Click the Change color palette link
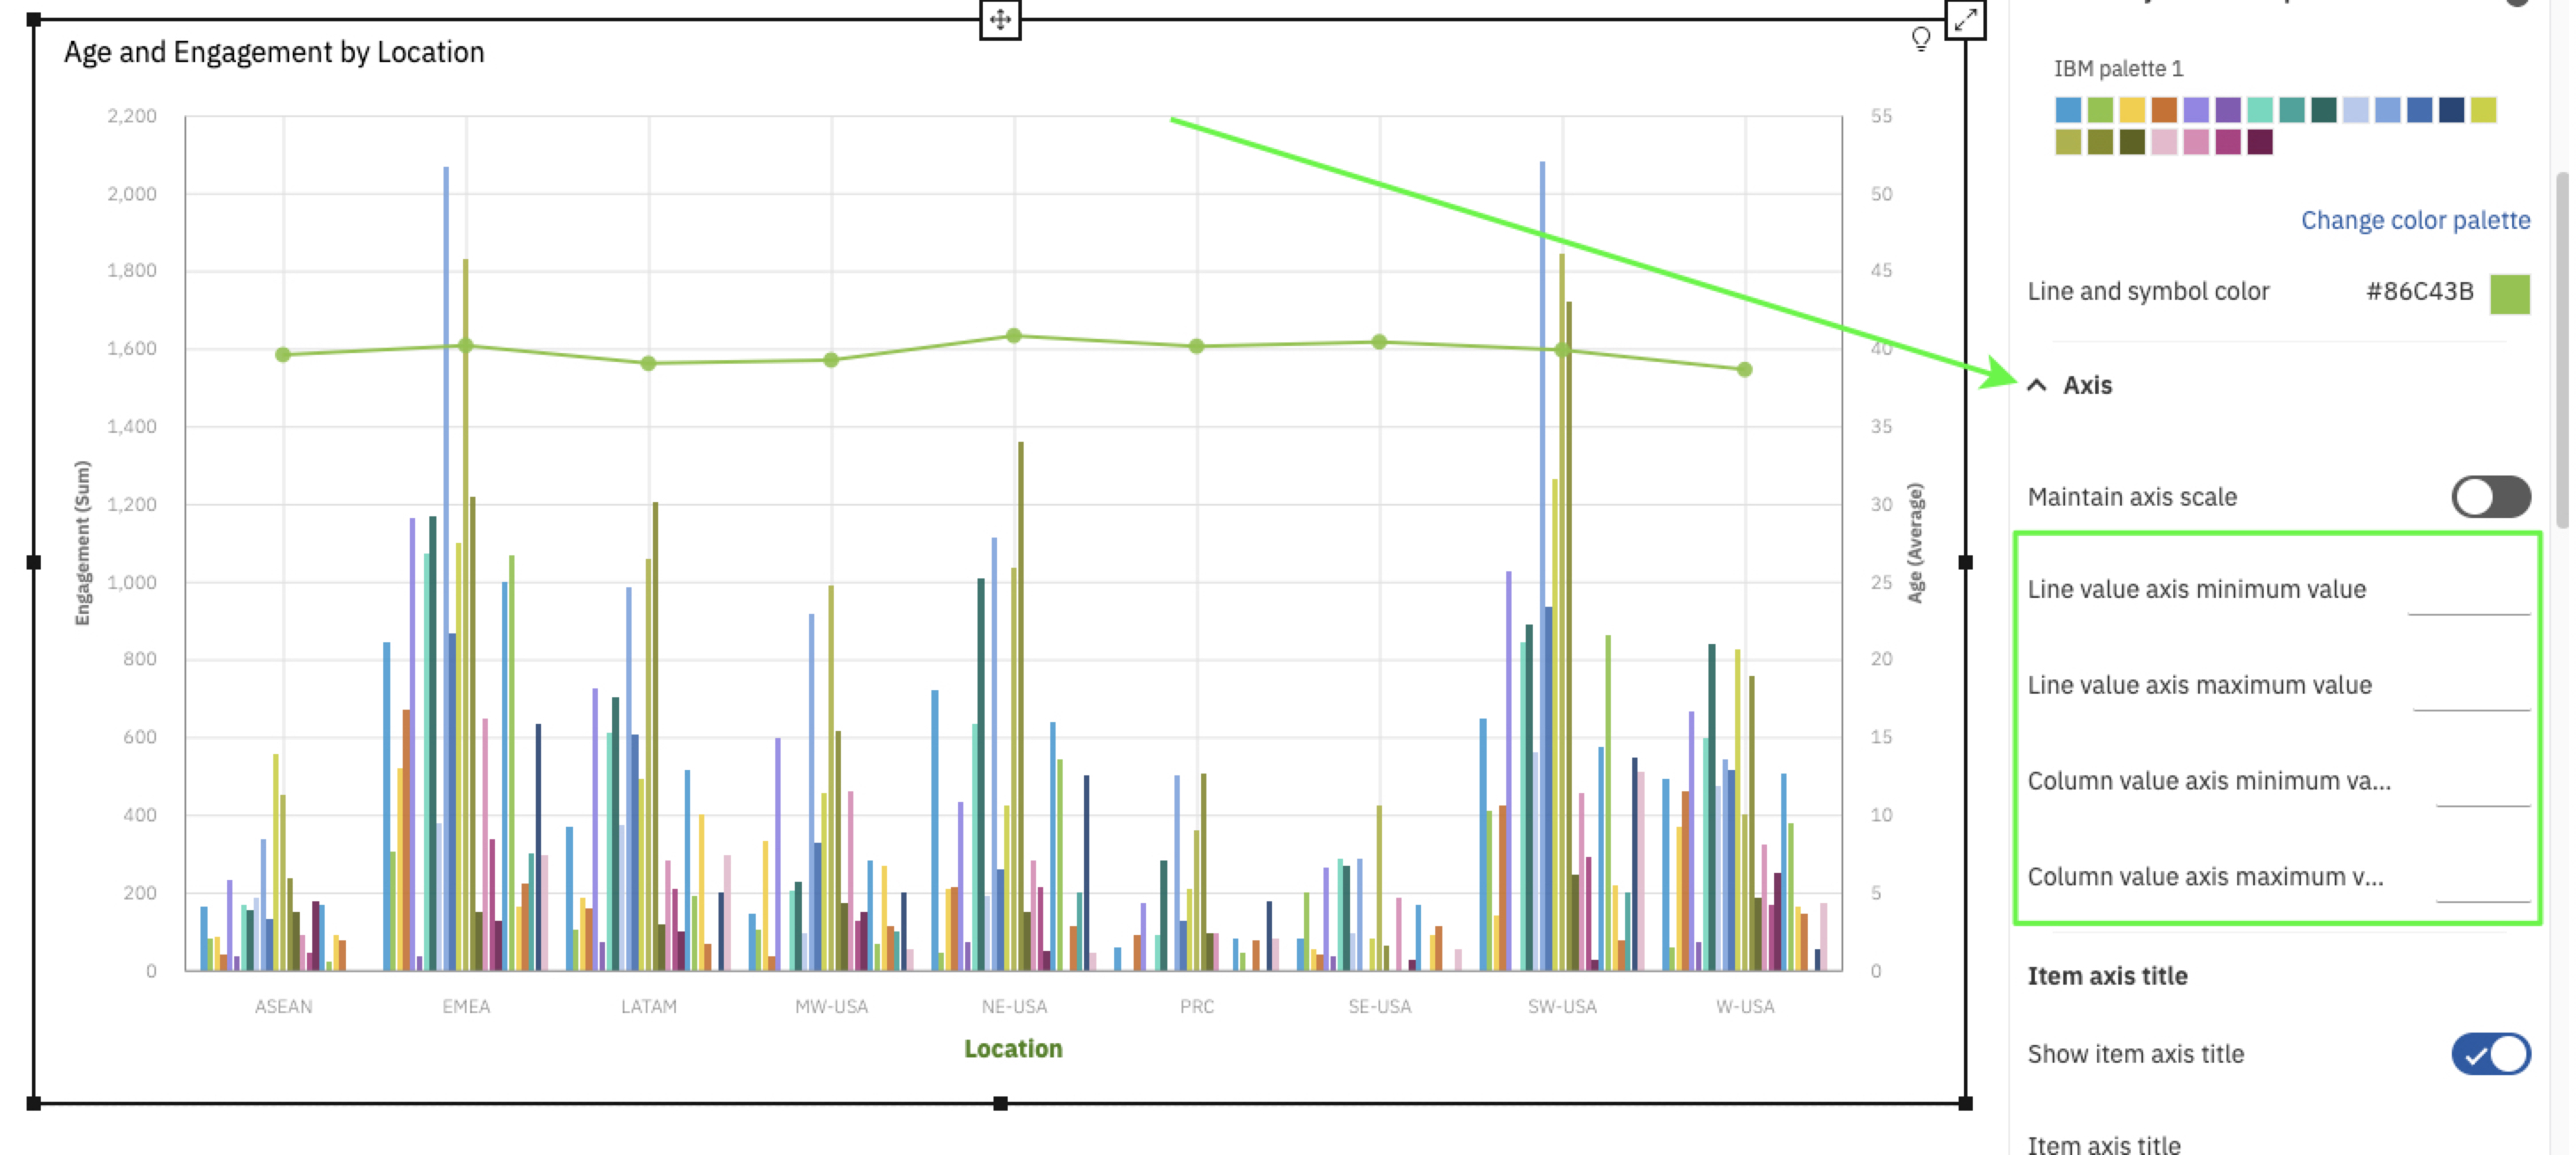The width and height of the screenshot is (2576, 1155). [2415, 220]
